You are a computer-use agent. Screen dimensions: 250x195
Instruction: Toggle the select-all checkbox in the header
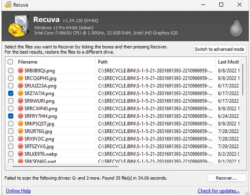click(x=10, y=62)
